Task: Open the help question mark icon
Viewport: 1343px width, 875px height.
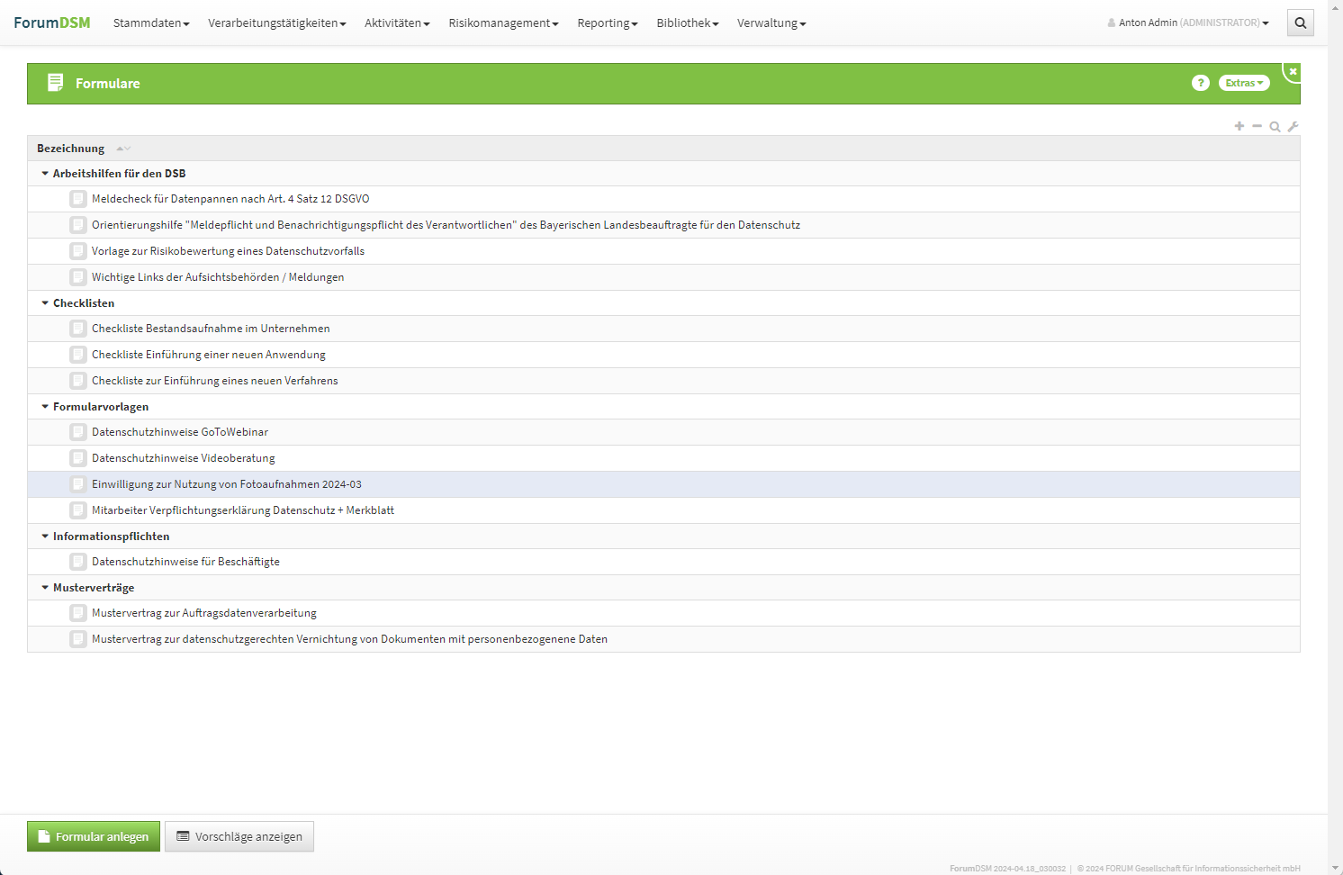Action: (x=1200, y=83)
